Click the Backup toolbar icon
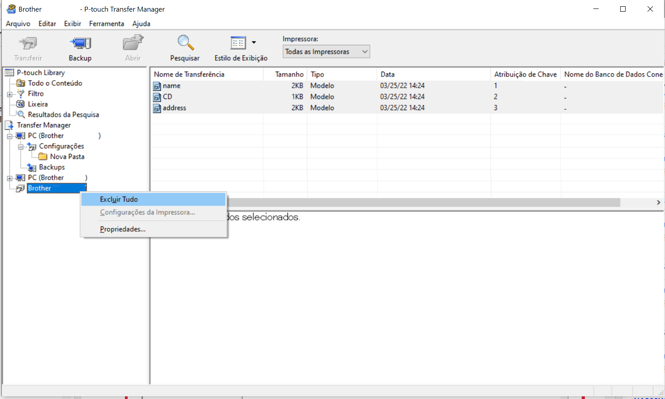The height and width of the screenshot is (399, 665). (80, 43)
